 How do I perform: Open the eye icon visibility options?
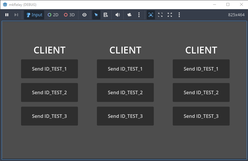(84, 15)
